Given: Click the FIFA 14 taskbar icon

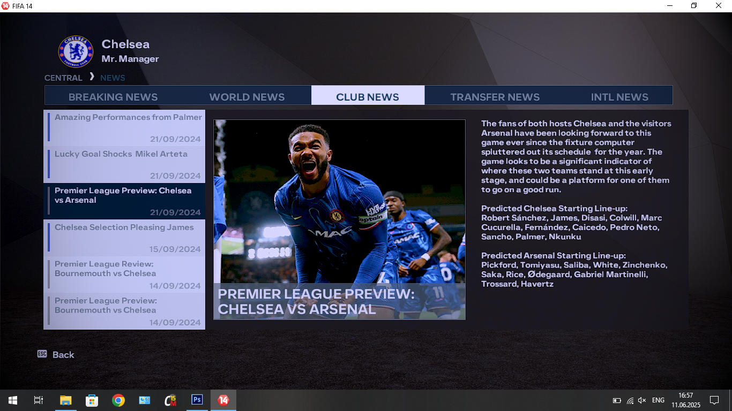Looking at the screenshot, I should click(x=223, y=400).
